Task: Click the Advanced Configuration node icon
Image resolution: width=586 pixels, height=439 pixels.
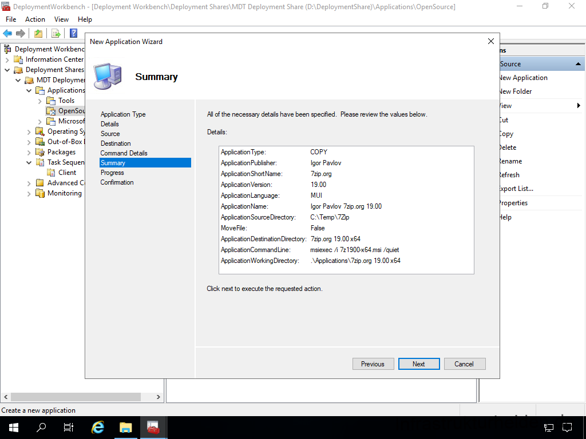Action: click(x=40, y=183)
